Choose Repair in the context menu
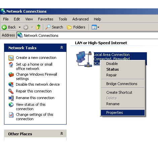The width and height of the screenshot is (158, 149). (x=123, y=75)
